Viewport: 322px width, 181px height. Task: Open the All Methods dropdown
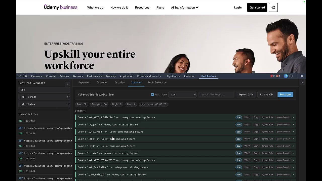point(44,97)
